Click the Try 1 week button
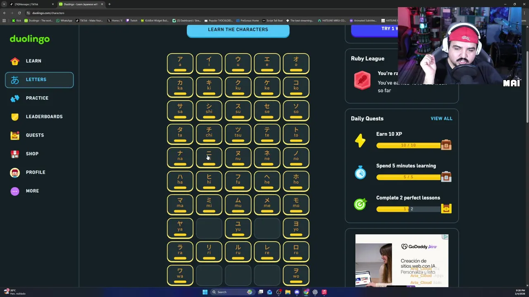This screenshot has width=529, height=297. tap(374, 30)
